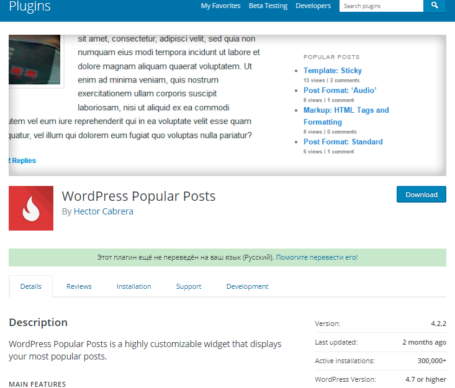Focus the Search plugins input field
The width and height of the screenshot is (455, 388).
click(381, 6)
